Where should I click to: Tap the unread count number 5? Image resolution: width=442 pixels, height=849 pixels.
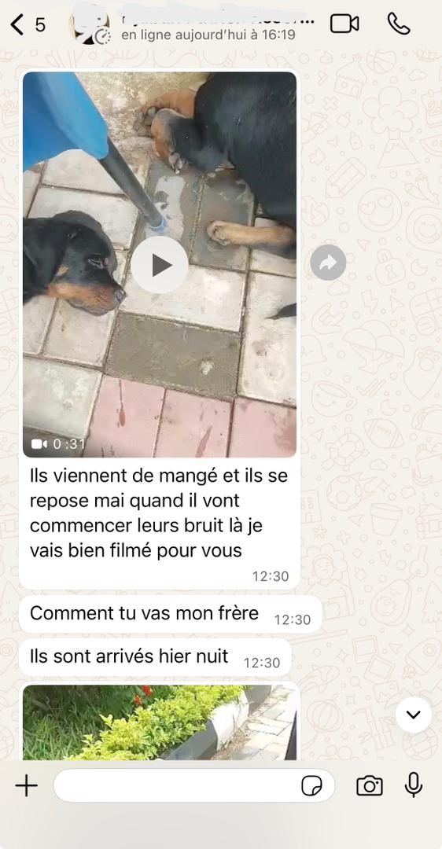pos(40,25)
